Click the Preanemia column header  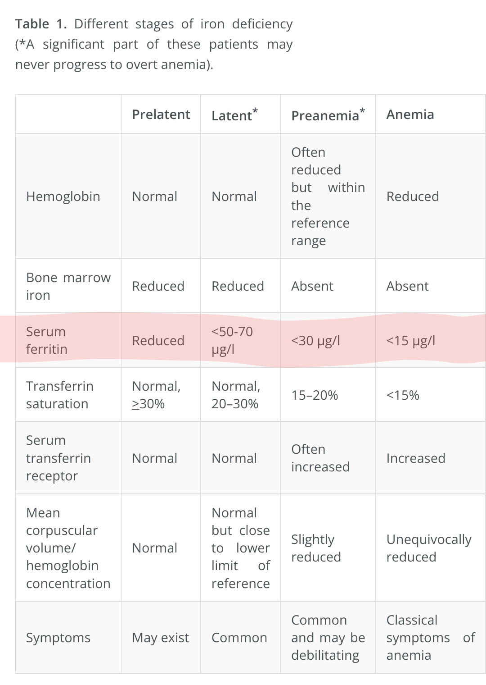327,115
